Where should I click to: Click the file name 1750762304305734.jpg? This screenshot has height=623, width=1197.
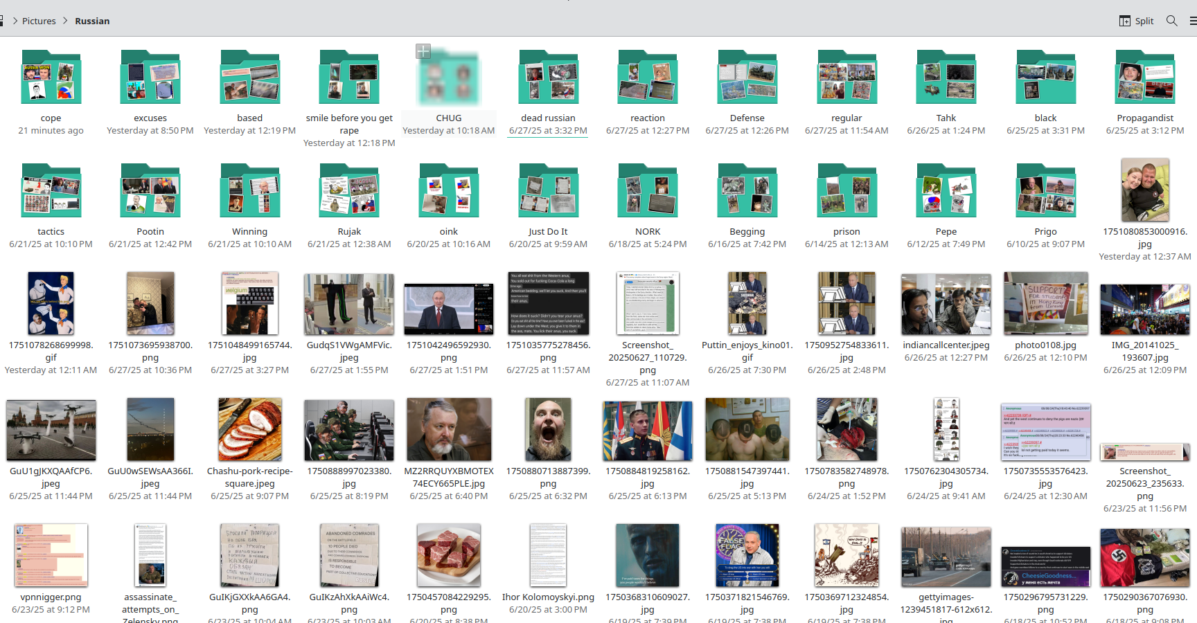tap(946, 477)
